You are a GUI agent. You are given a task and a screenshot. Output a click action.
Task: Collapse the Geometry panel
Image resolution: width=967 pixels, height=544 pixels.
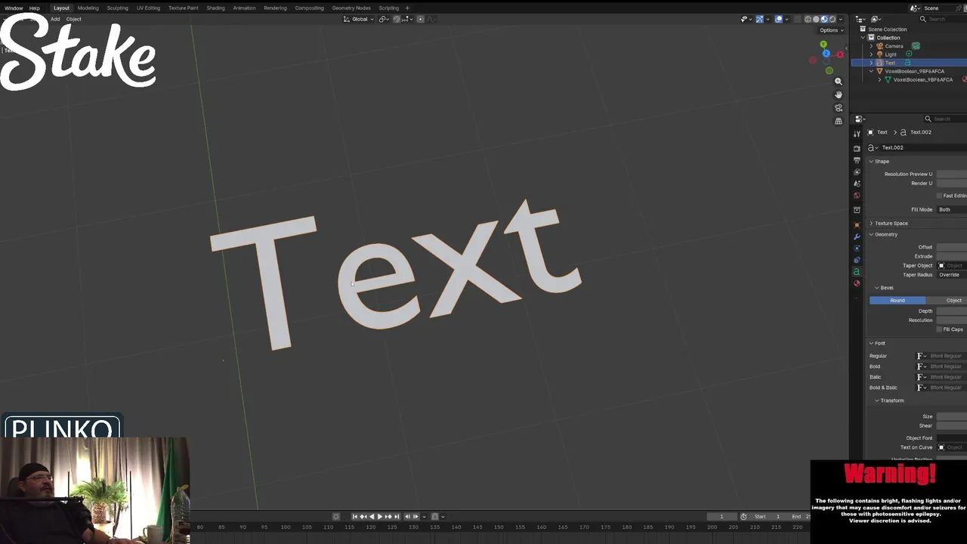tap(884, 234)
